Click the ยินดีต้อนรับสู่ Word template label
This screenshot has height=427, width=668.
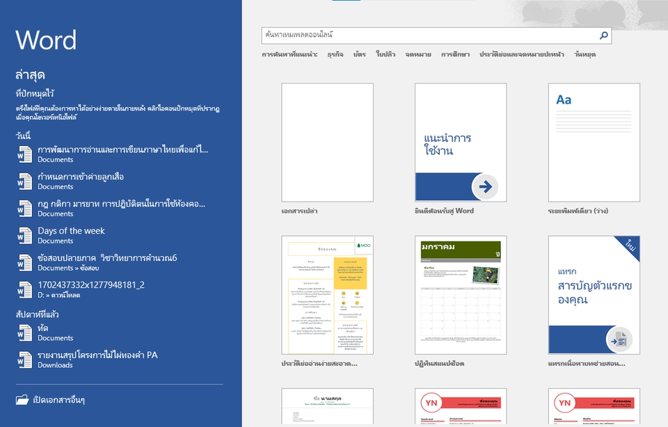444,211
